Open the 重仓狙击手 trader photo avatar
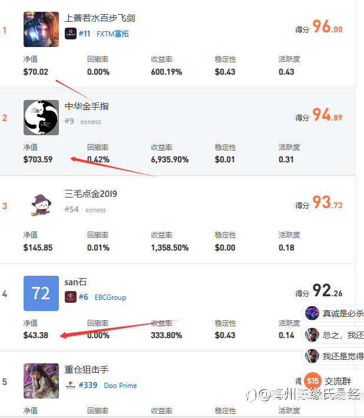The height and width of the screenshot is (418, 364). click(x=41, y=381)
